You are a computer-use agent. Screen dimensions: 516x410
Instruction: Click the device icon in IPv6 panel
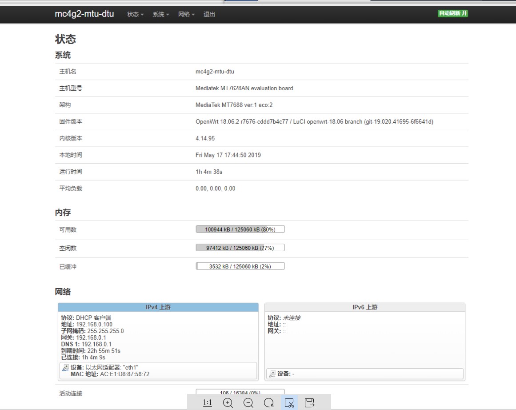coord(272,374)
